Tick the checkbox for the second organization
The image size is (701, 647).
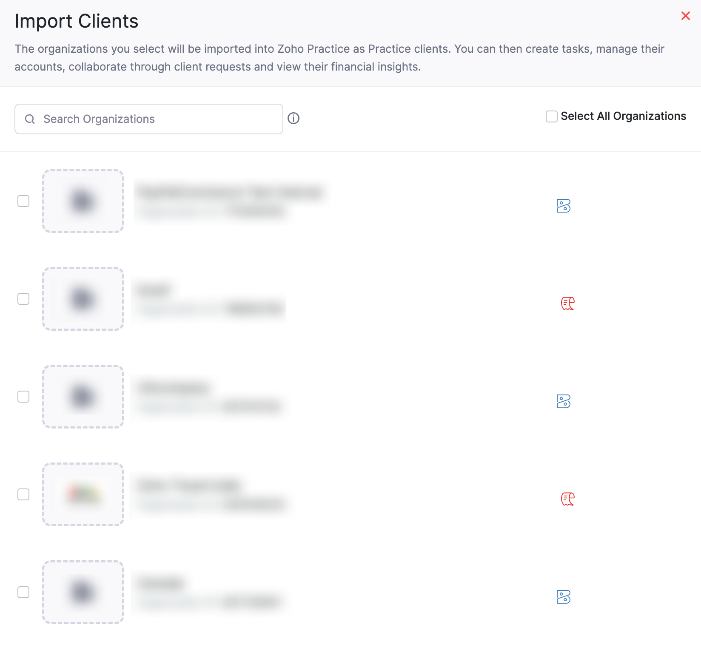23,299
